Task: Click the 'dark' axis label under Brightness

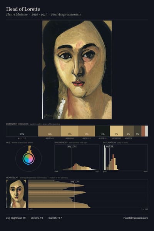Action: pyautogui.click(x=56, y=171)
